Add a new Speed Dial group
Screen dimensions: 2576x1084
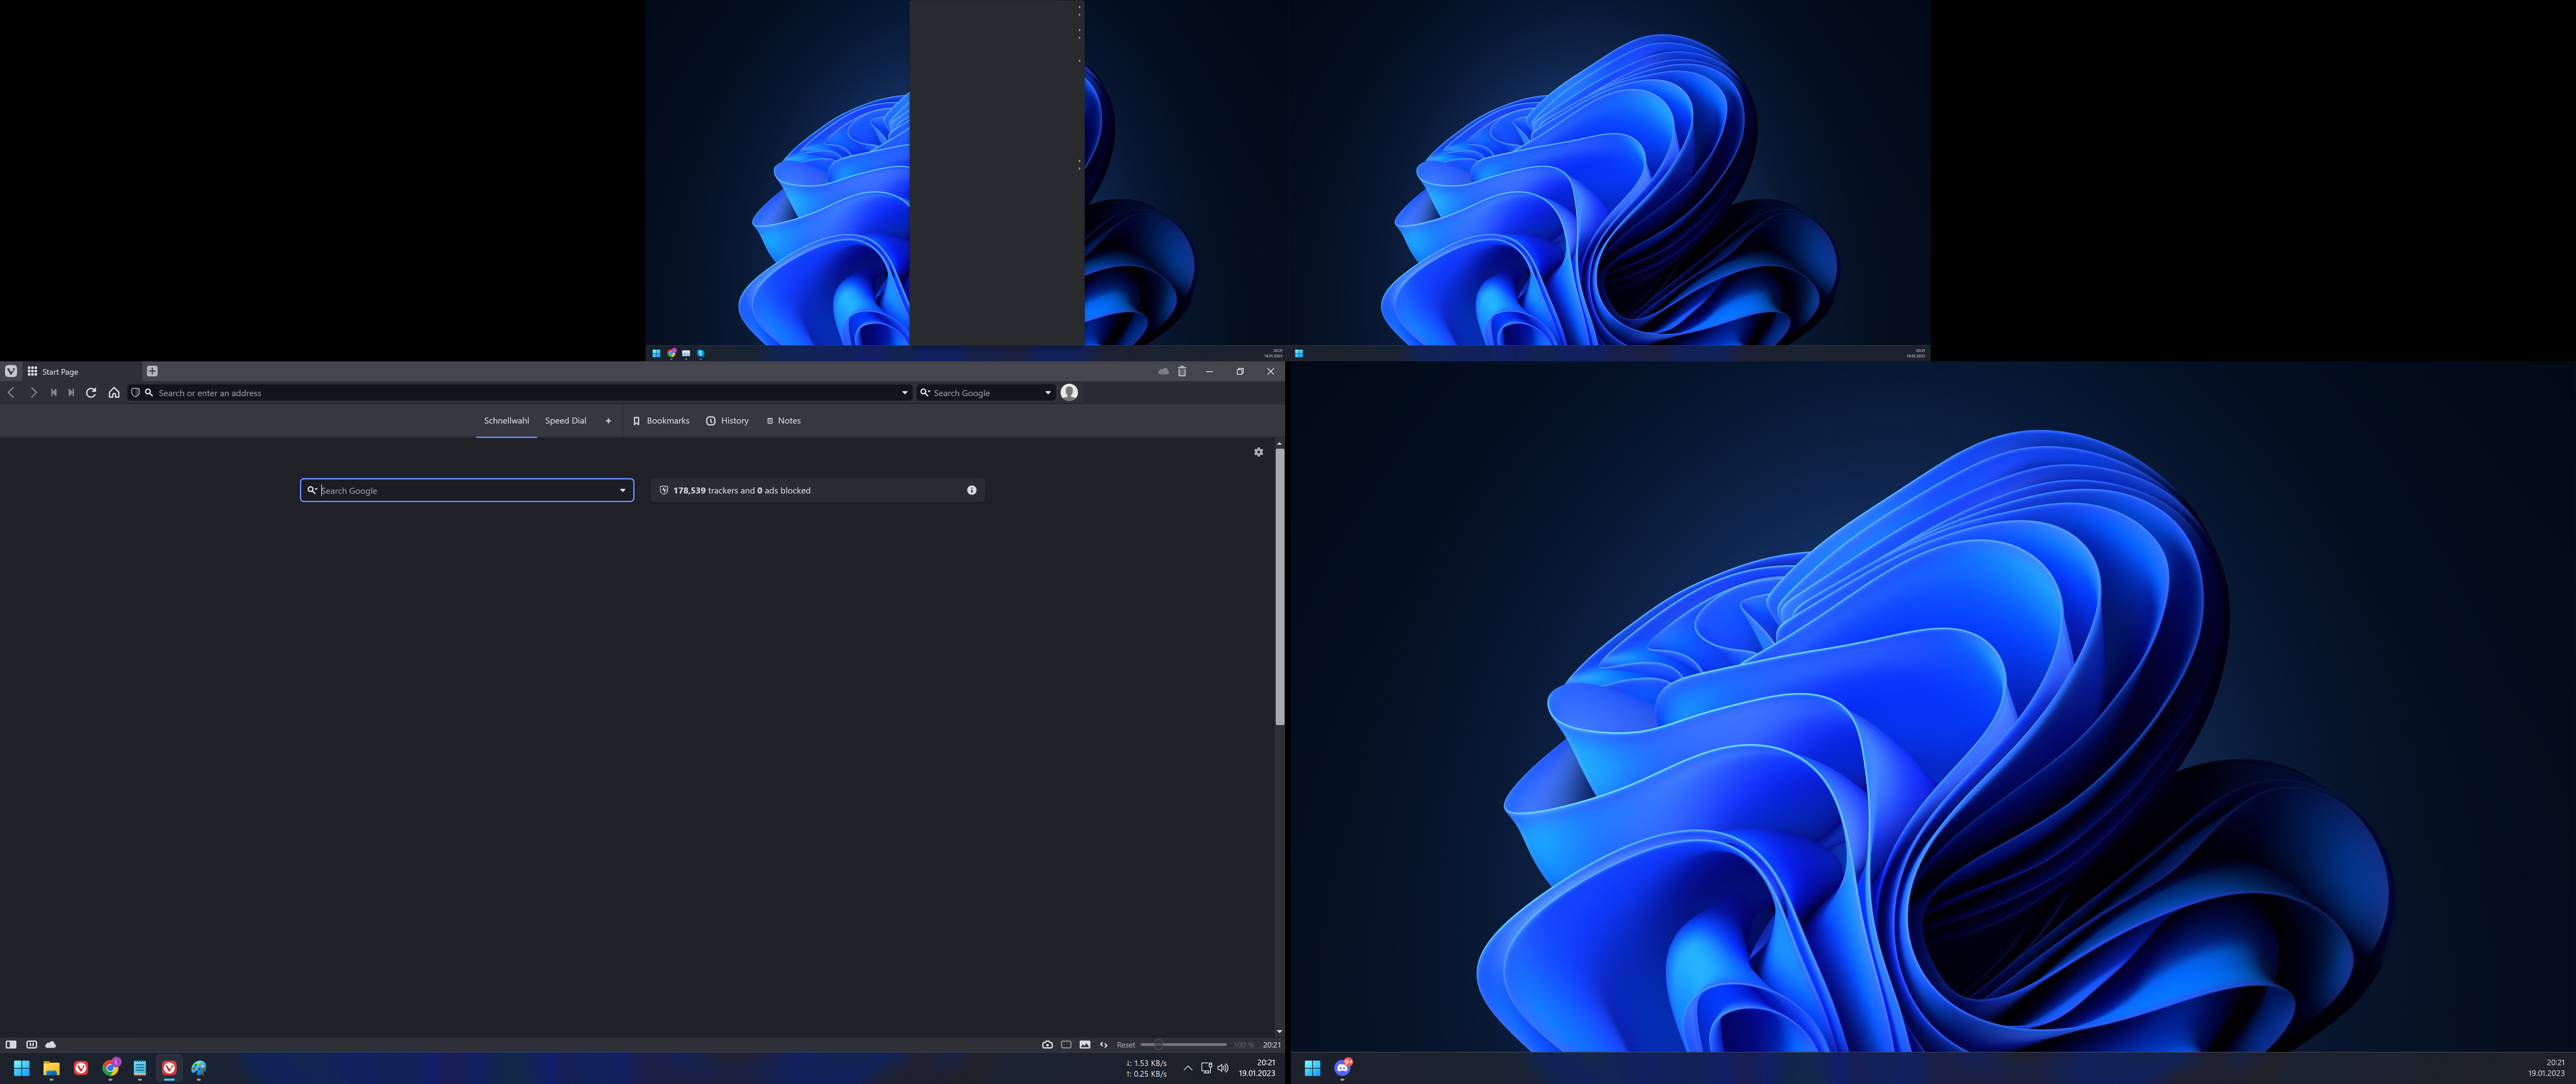click(608, 421)
